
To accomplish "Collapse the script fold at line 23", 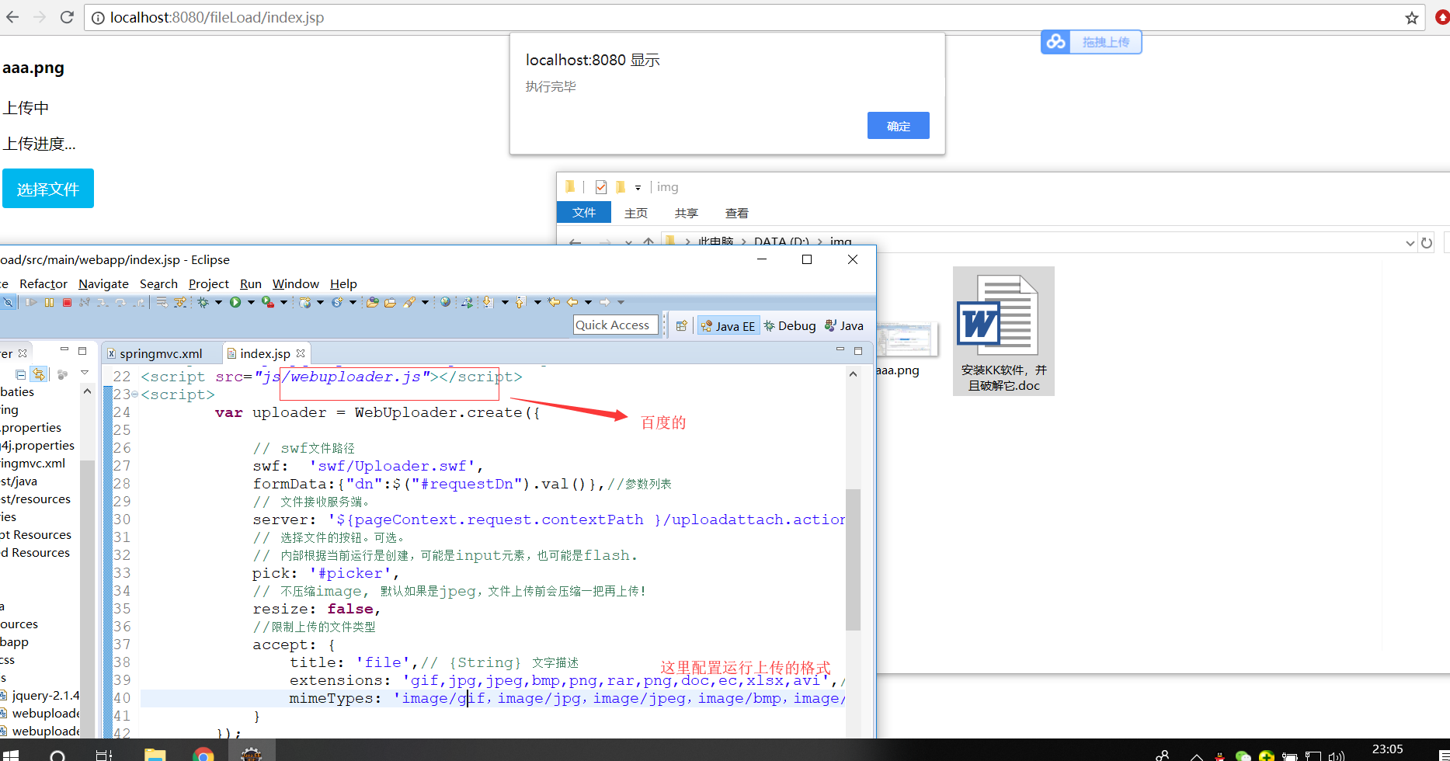I will (134, 394).
